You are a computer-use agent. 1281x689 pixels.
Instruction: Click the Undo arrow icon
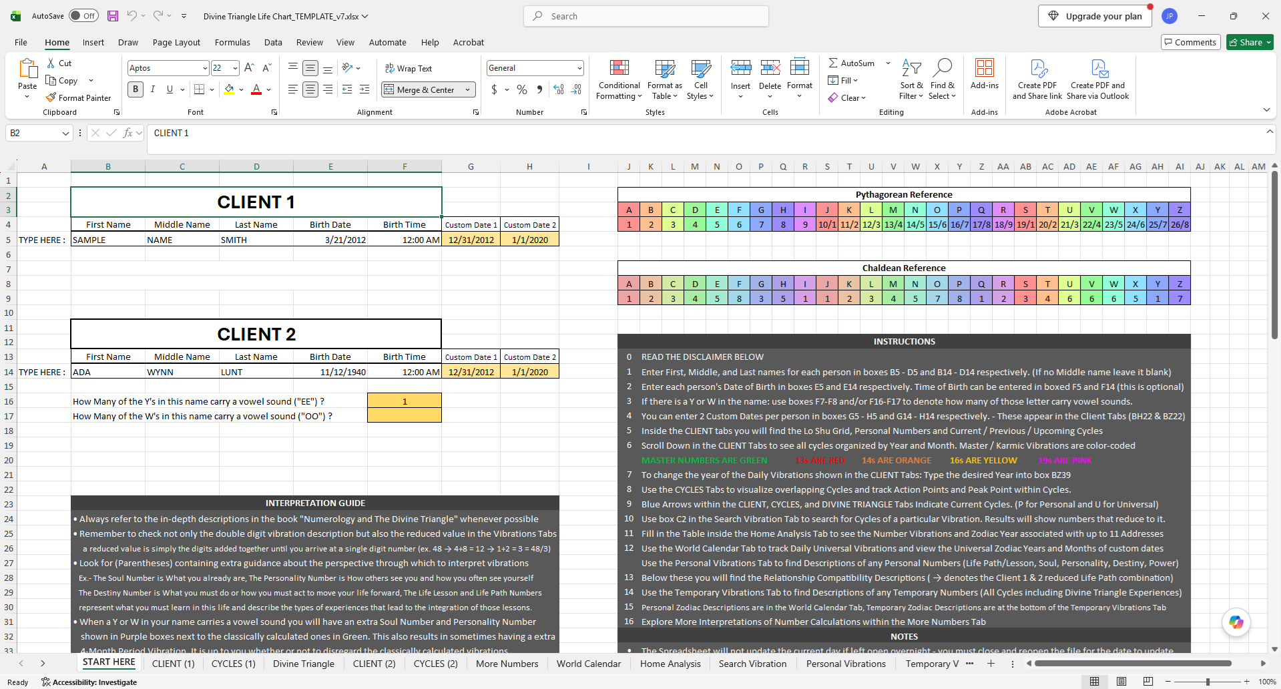(132, 15)
